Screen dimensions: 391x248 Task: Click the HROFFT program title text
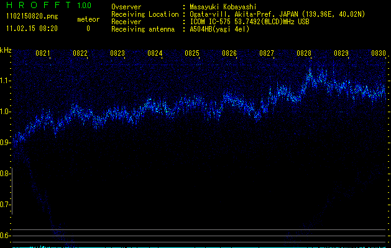pos(39,5)
